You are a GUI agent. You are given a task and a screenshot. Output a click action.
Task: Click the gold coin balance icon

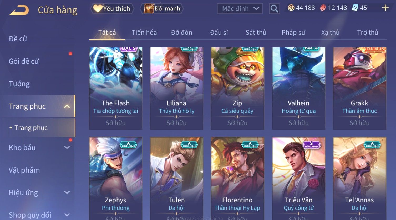tap(291, 8)
